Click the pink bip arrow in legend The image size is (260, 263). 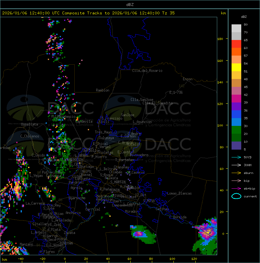point(236,181)
